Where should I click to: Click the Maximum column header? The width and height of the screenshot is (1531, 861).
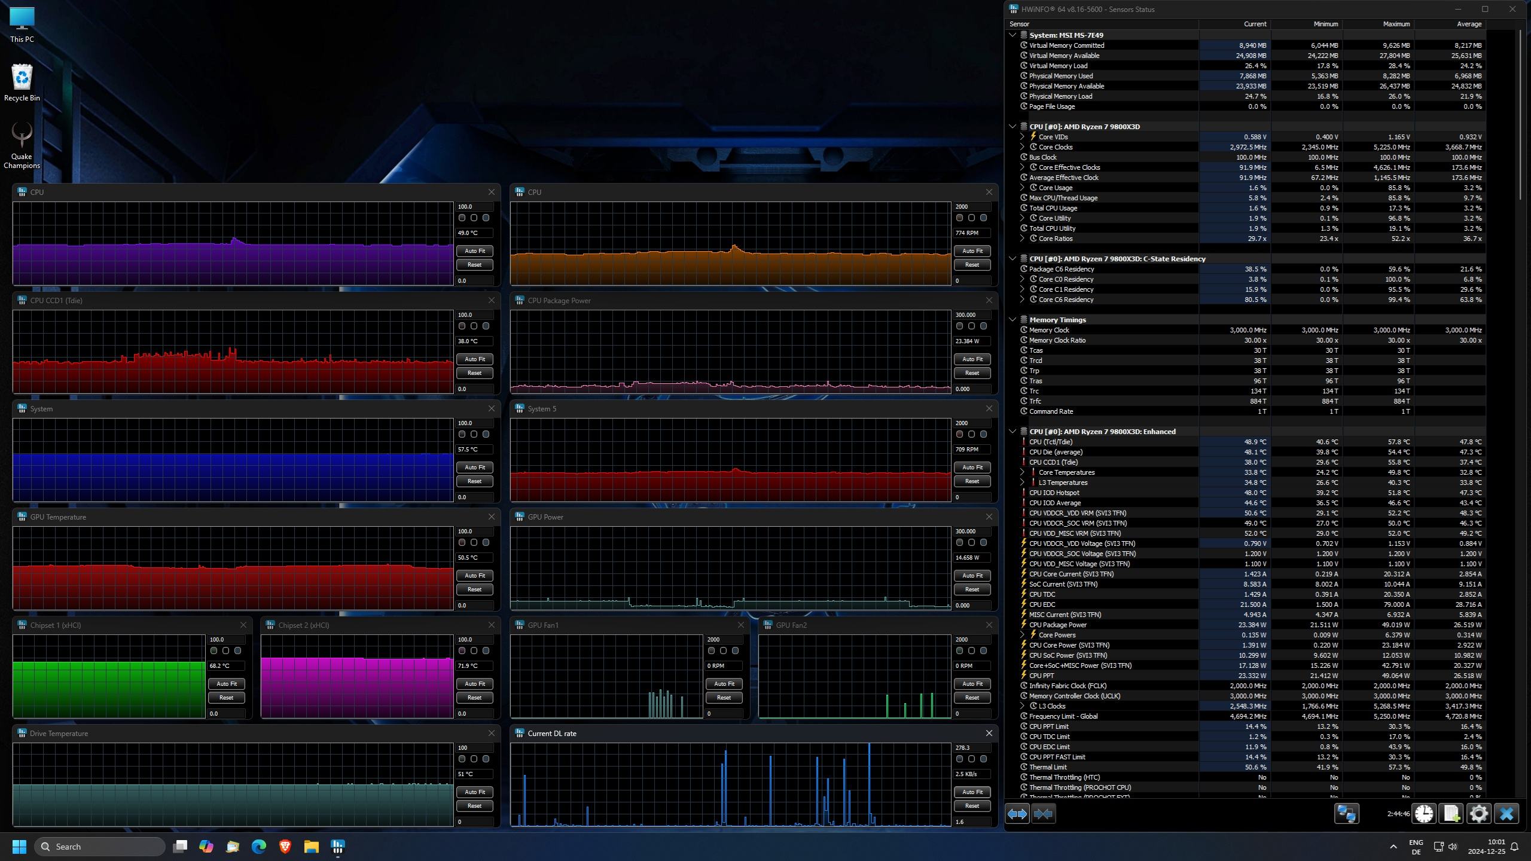1378,24
